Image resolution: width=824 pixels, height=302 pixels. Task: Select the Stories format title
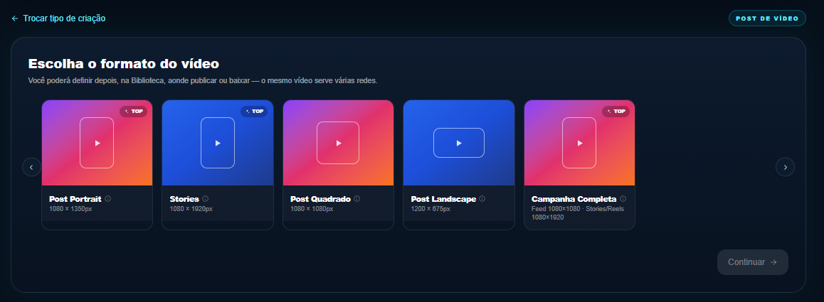(x=184, y=199)
